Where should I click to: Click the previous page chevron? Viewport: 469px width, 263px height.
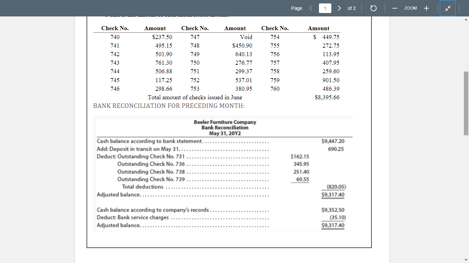click(311, 8)
